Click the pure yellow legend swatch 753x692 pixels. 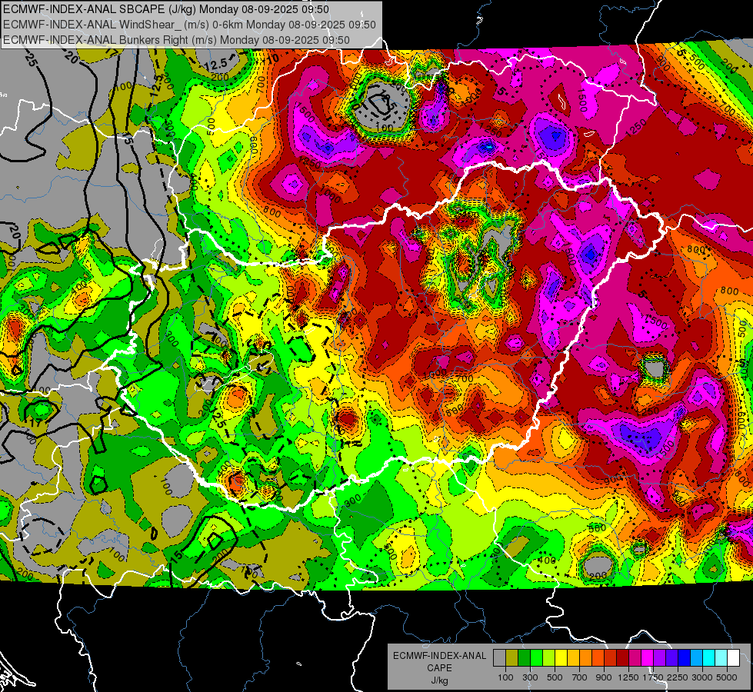(561, 658)
